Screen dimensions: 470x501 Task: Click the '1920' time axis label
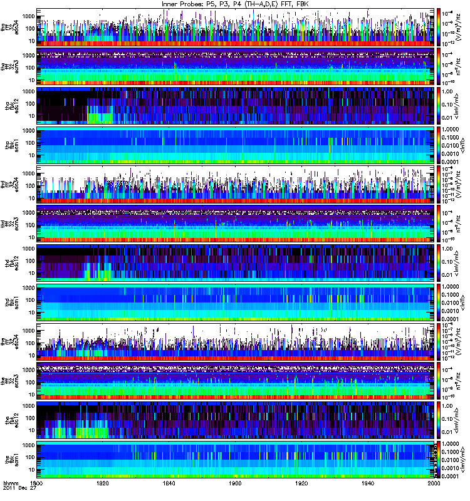[301, 483]
